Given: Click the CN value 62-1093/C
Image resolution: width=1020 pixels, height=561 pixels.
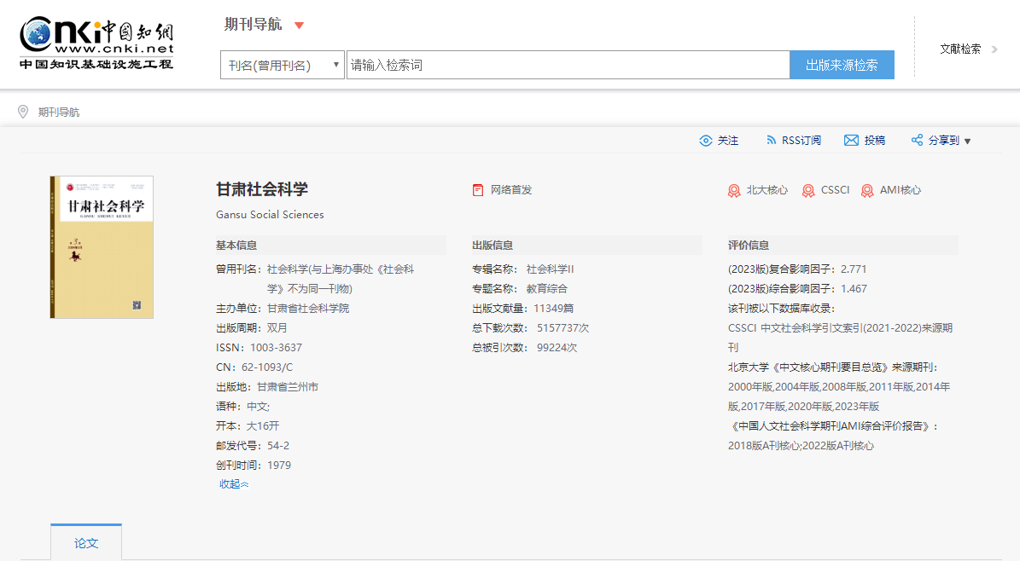Looking at the screenshot, I should point(266,367).
